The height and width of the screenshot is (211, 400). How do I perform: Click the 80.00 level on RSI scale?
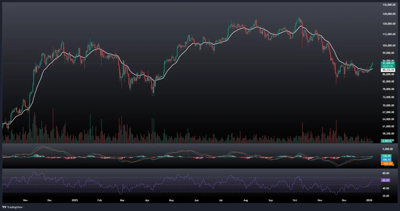pyautogui.click(x=386, y=173)
